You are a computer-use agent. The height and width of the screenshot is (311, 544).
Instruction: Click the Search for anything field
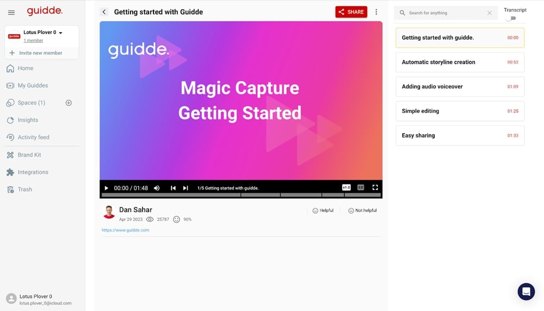446,13
